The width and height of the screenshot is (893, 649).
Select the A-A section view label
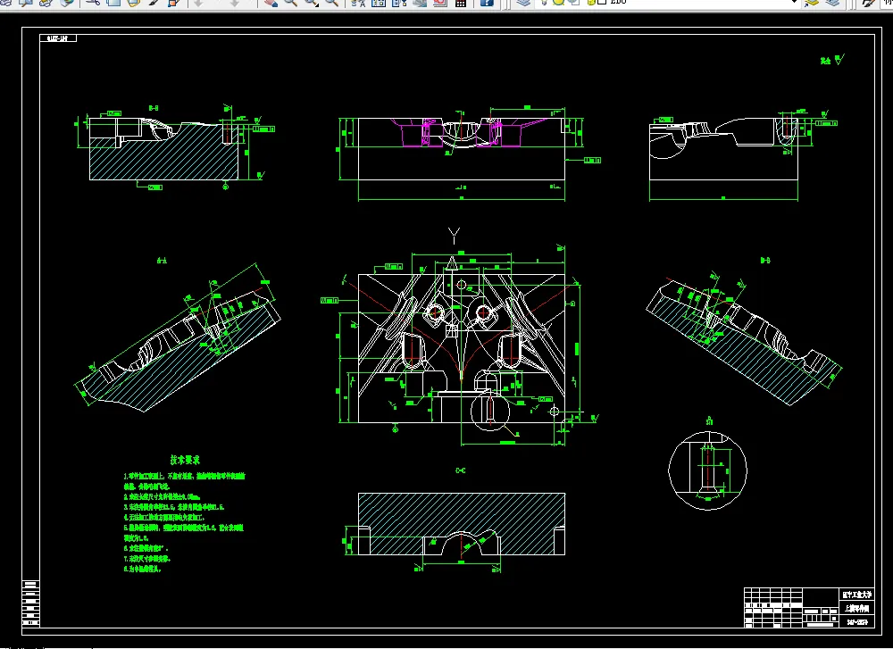[162, 261]
